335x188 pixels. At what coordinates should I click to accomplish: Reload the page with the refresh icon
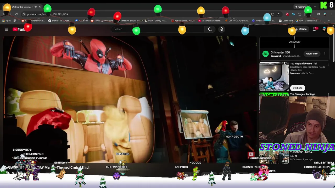[x=16, y=14]
